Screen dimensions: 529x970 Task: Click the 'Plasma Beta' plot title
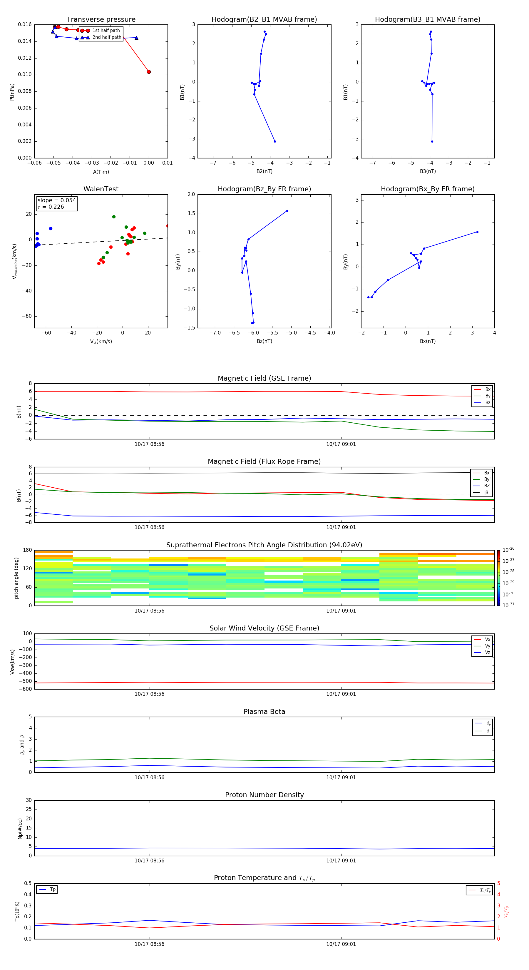click(264, 712)
